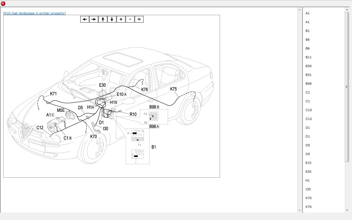Pan the diagram down with arrow button
The width and height of the screenshot is (352, 220).
(x=112, y=19)
